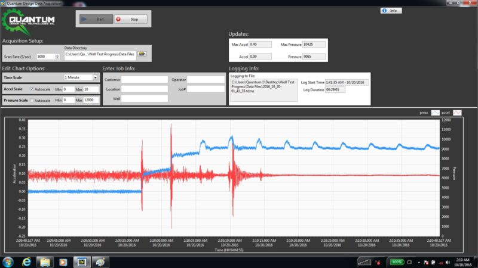Click the 0.40 acceleration axis maximum label
Viewport: 478px width, 268px height.
[22, 120]
